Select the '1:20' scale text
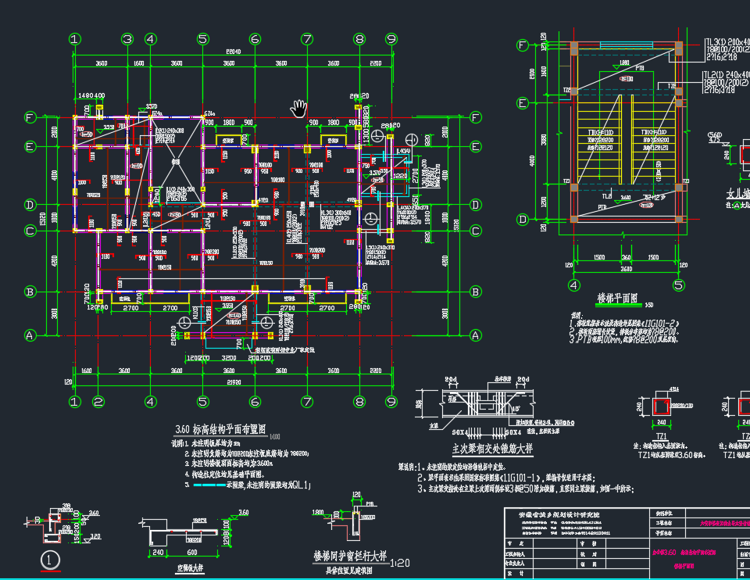 coord(400,563)
